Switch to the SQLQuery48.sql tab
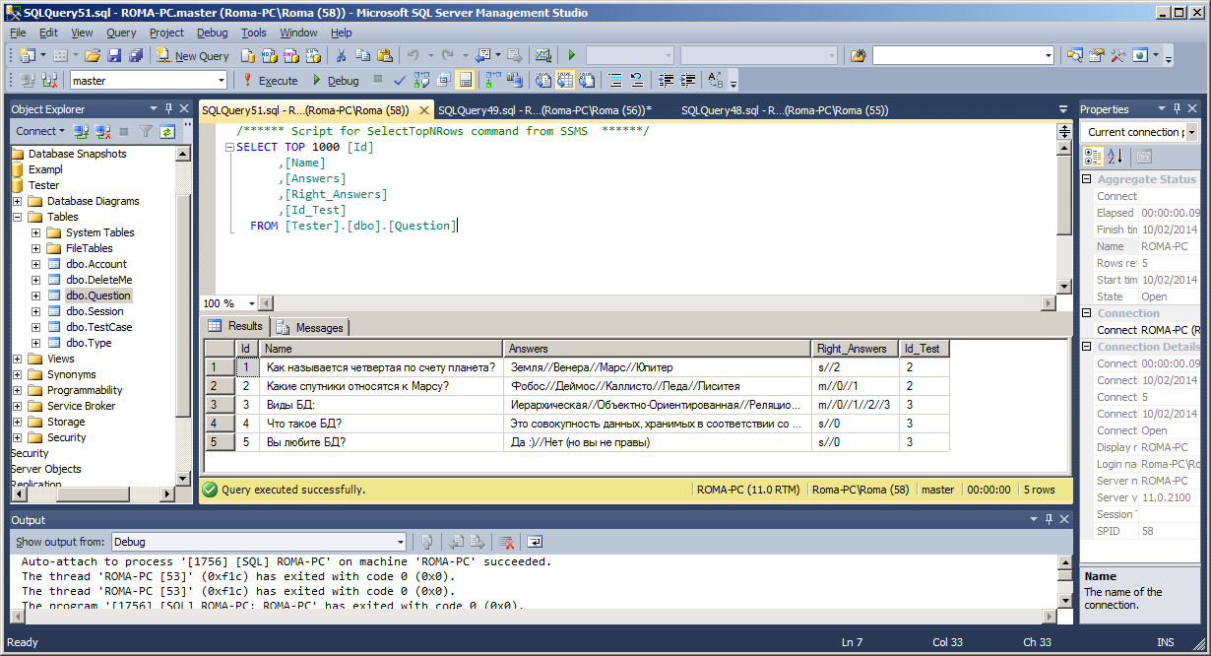This screenshot has height=656, width=1211. pos(785,110)
